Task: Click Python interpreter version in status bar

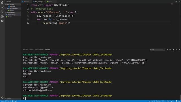Action: point(6,101)
